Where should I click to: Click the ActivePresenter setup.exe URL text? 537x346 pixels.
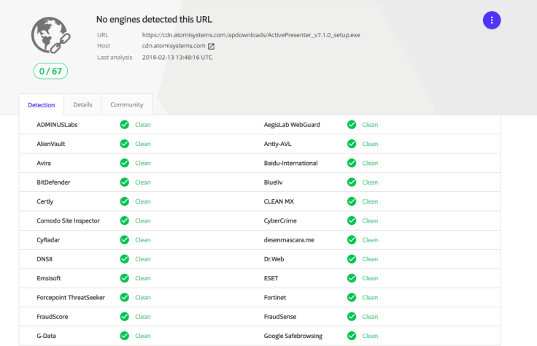pyautogui.click(x=251, y=35)
